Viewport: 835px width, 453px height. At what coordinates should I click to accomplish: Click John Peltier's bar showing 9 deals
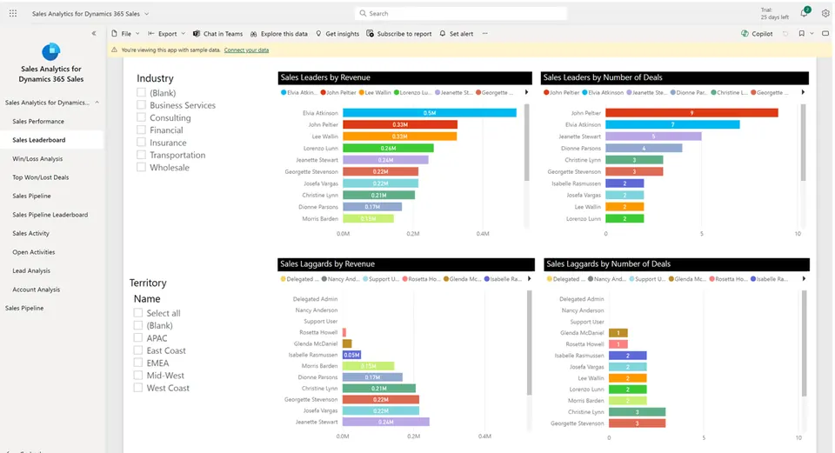pos(691,113)
